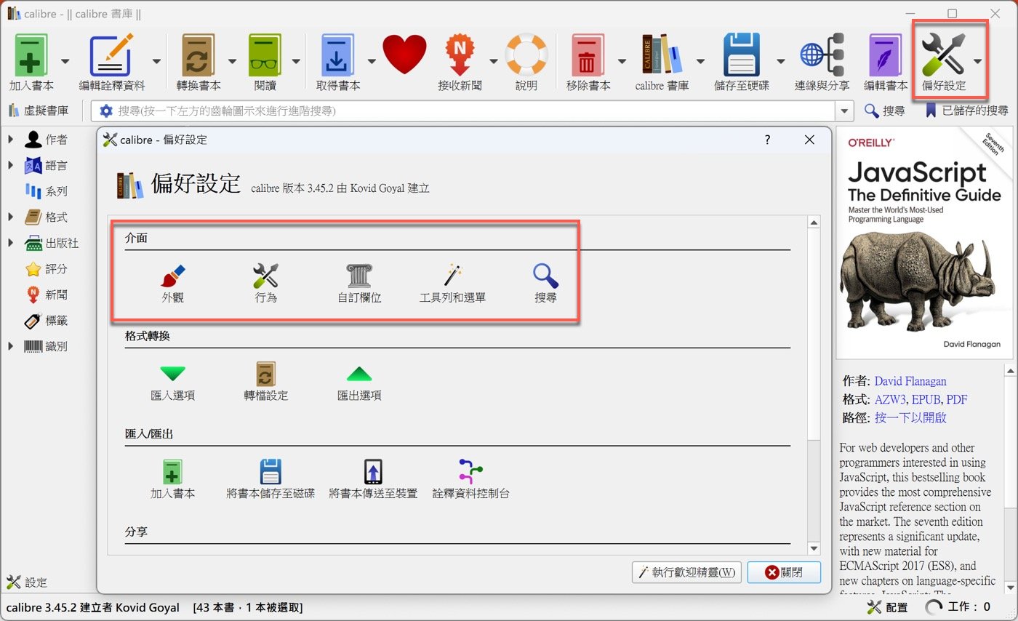Expand the 作者 tree node
The width and height of the screenshot is (1018, 621).
[11, 139]
